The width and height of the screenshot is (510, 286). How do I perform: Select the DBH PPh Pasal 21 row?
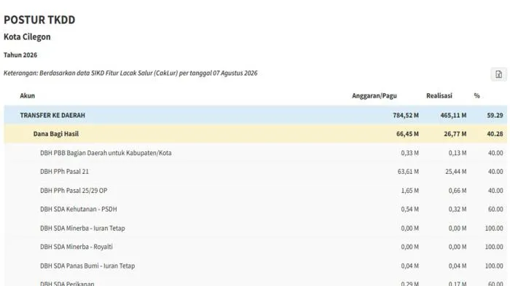[255, 172]
